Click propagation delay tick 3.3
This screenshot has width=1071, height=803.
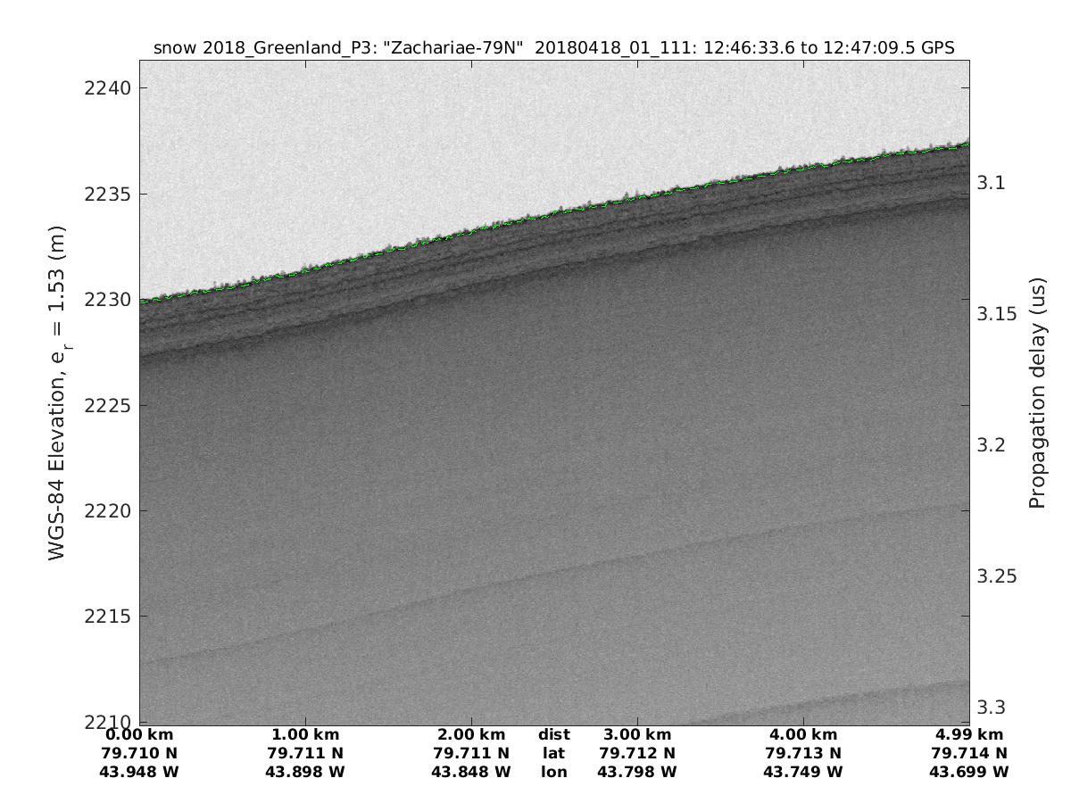991,708
